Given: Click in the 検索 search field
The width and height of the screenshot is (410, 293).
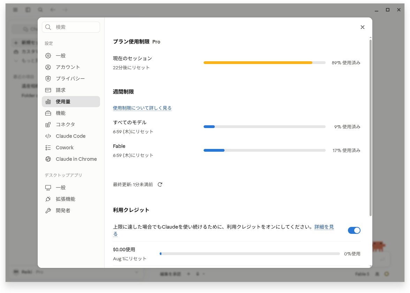Looking at the screenshot, I should pyautogui.click(x=71, y=27).
